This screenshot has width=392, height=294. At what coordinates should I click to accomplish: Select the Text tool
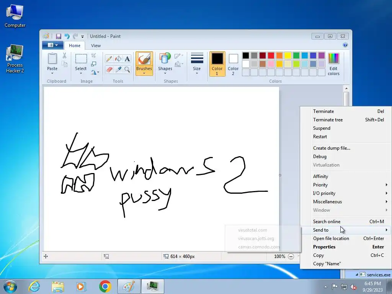127,59
